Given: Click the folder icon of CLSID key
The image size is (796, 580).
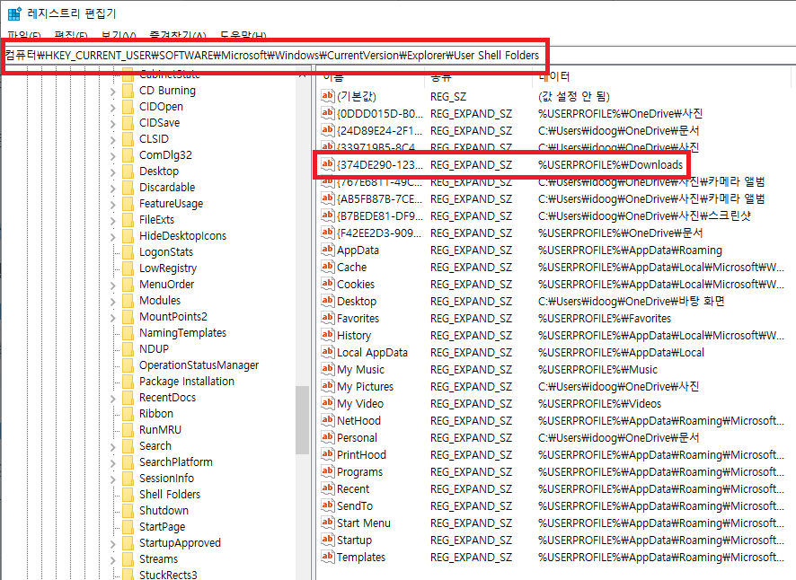Looking at the screenshot, I should [x=128, y=139].
